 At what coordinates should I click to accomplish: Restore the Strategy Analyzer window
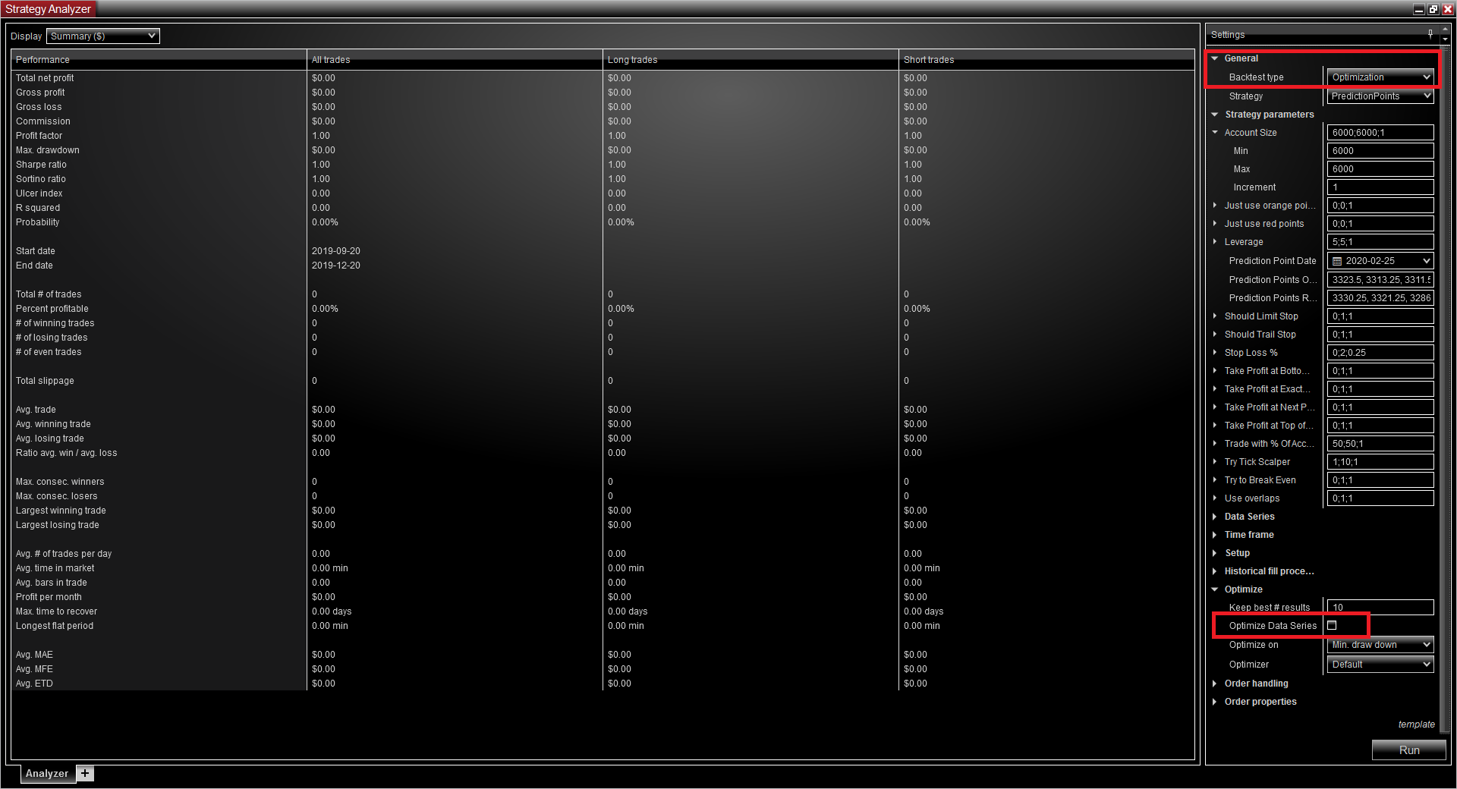pos(1433,9)
